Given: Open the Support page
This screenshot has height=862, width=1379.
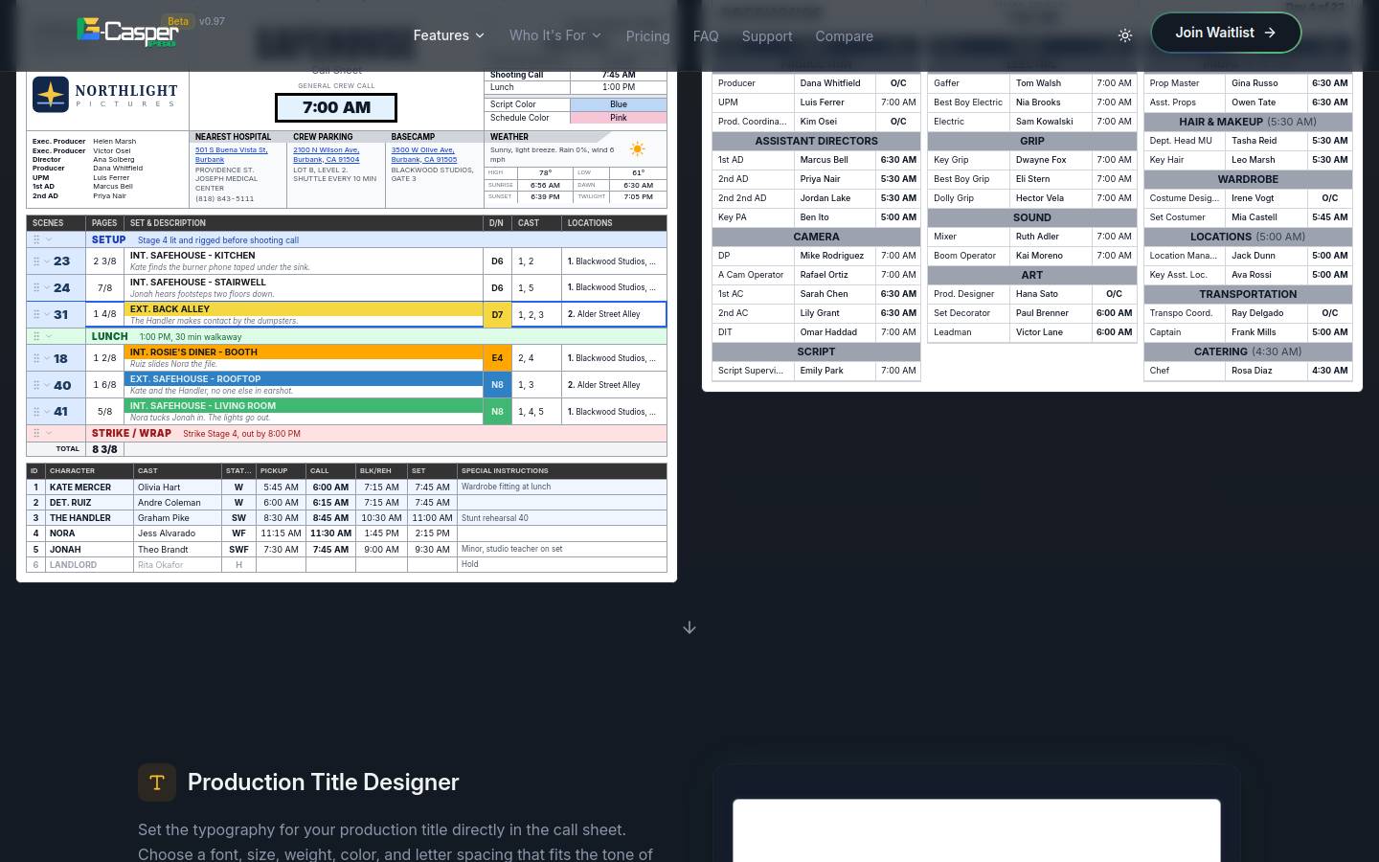Looking at the screenshot, I should pyautogui.click(x=767, y=36).
